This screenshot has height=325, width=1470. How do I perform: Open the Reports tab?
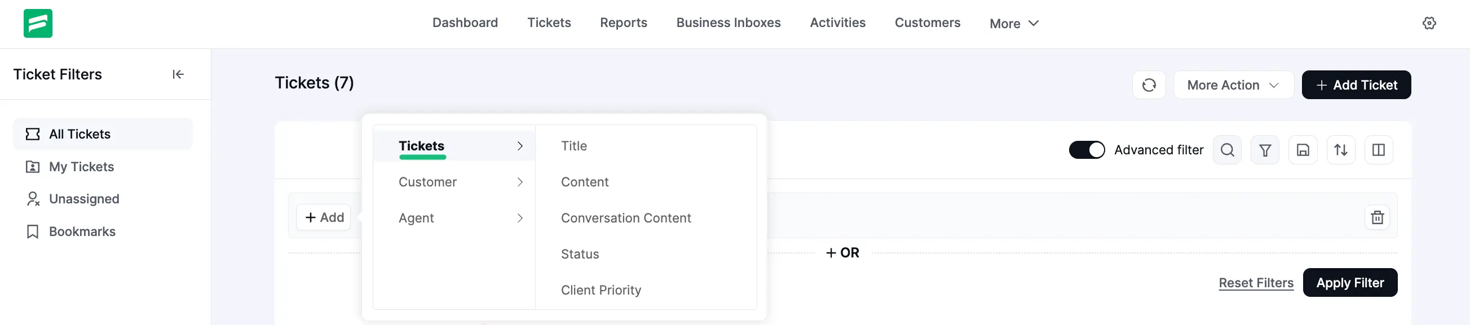623,23
